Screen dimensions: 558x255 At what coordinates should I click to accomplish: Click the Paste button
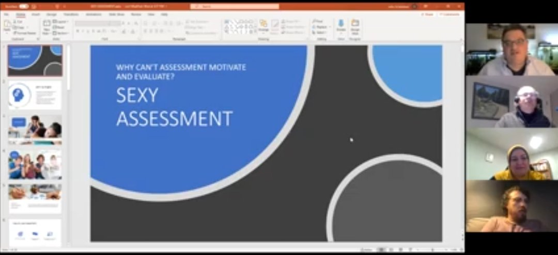click(7, 27)
